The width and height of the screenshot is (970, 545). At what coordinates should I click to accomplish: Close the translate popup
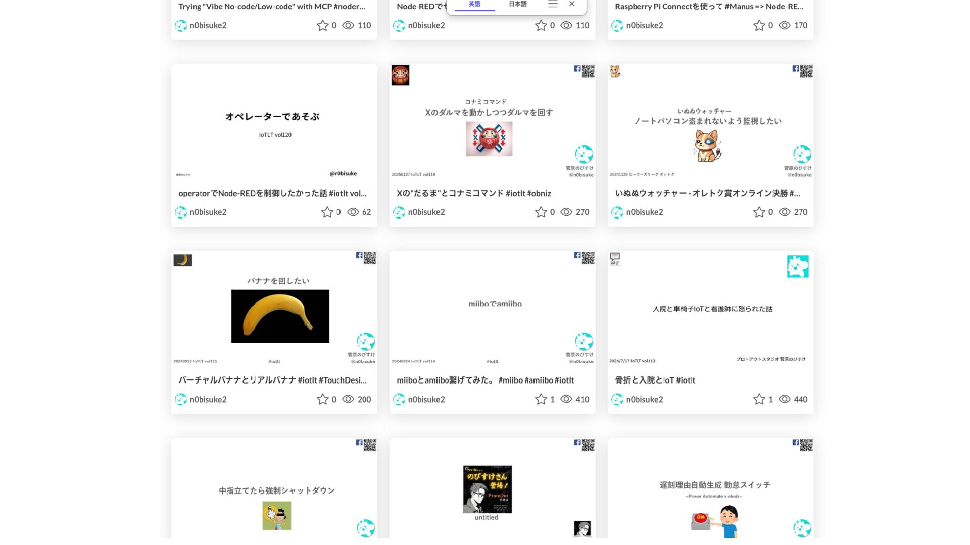tap(571, 4)
